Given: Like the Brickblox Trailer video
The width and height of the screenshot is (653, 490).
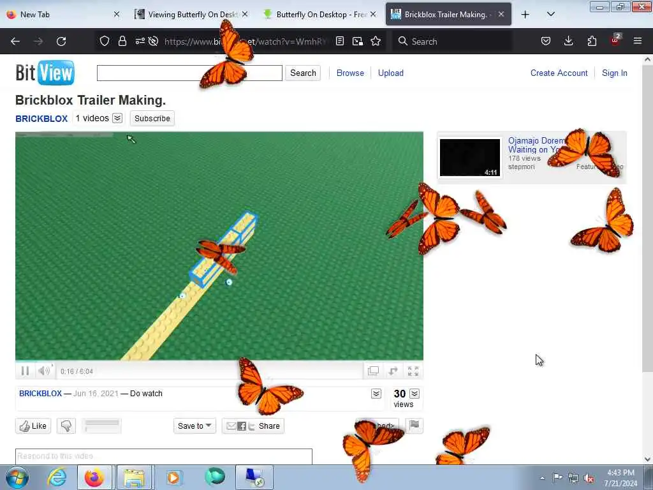Looking at the screenshot, I should click(x=33, y=426).
